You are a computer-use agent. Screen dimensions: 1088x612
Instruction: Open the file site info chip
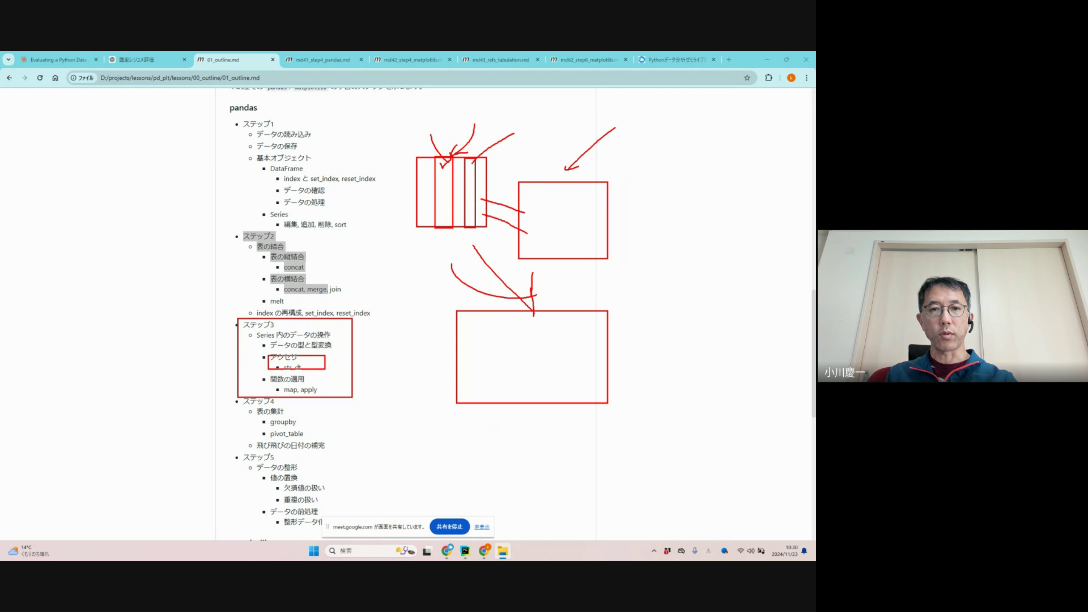[x=82, y=78]
